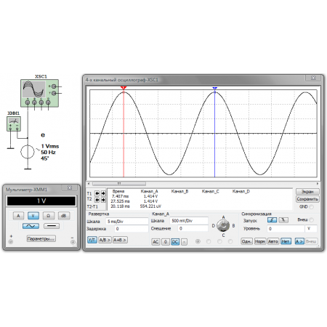327x327 pixels.
Task: Move cursor T2 right with arrow
Action: 103,200
